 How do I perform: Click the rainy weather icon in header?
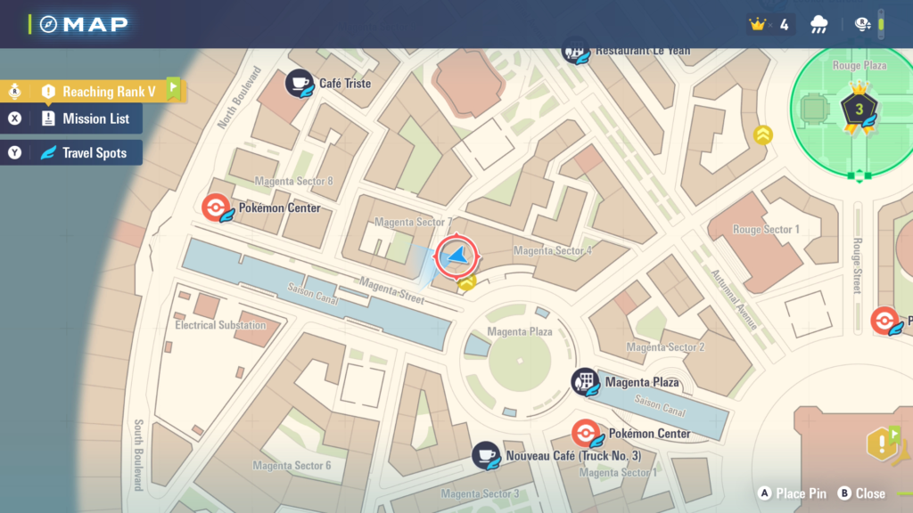pos(818,24)
